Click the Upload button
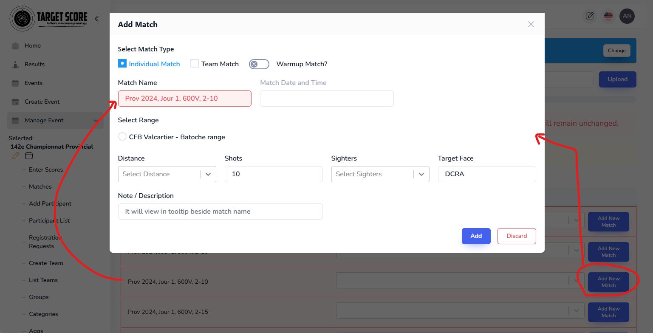The height and width of the screenshot is (333, 653). click(x=617, y=79)
